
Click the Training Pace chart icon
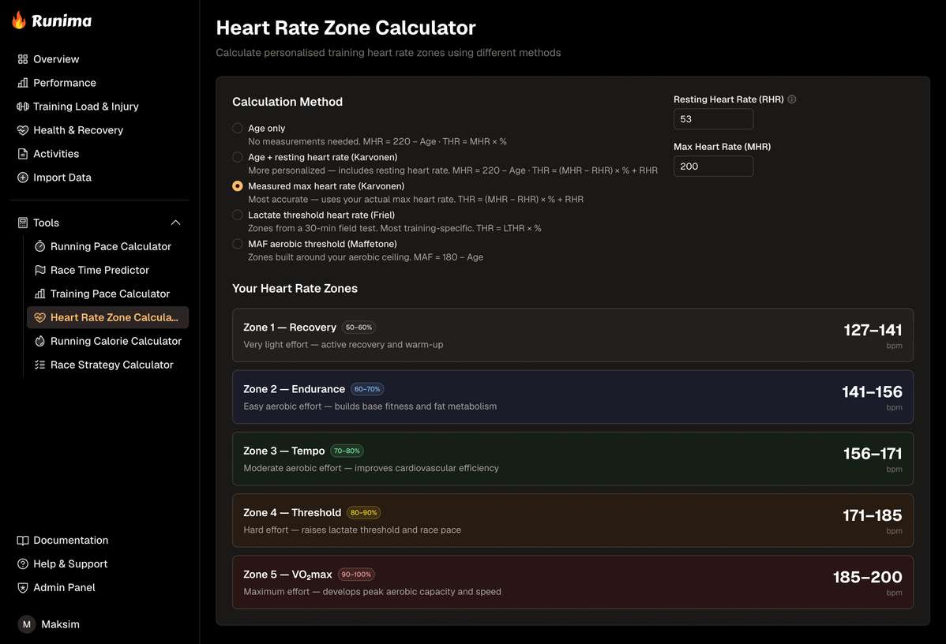coord(39,294)
